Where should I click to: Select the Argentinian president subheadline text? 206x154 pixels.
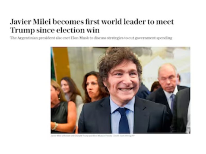pos(91,38)
